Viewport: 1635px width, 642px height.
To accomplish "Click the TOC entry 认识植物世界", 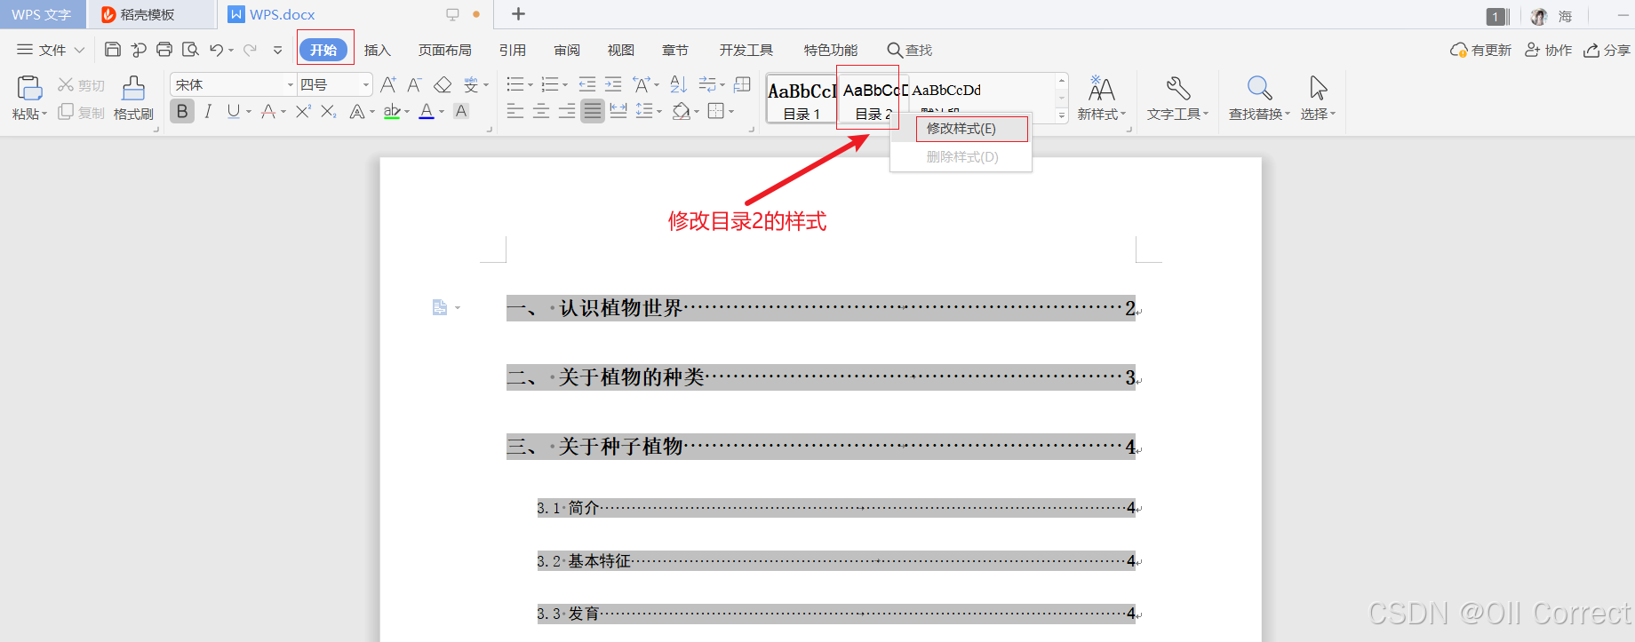I will [x=620, y=308].
